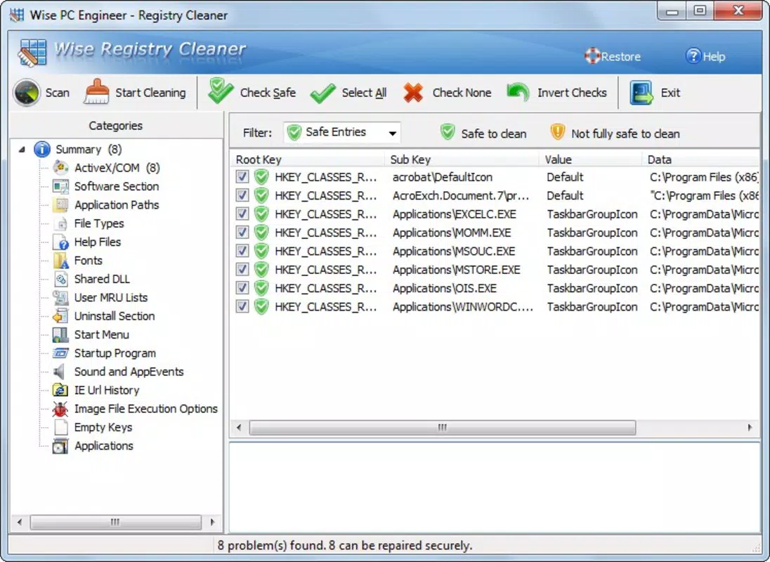
Task: Select the Shared DLL category
Action: [102, 279]
